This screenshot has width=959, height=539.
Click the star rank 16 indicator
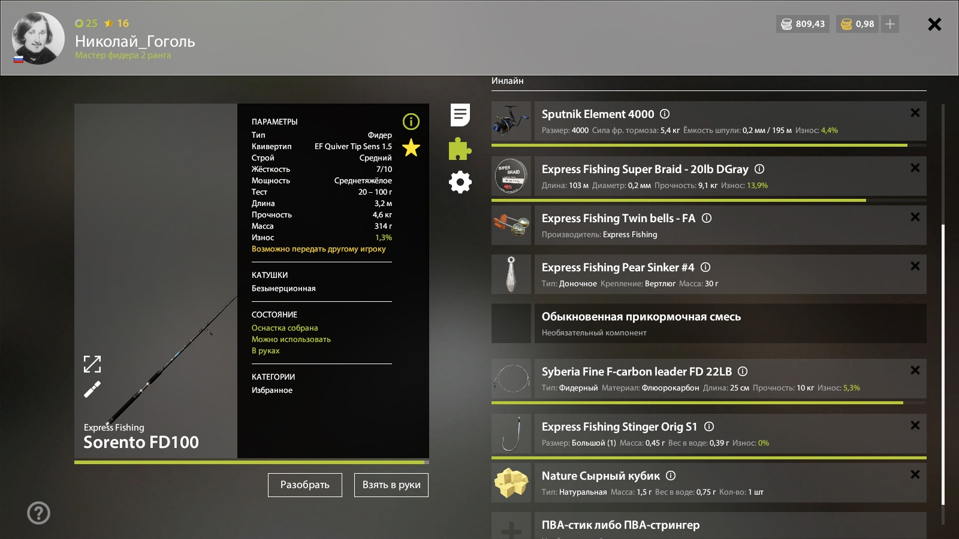[117, 23]
